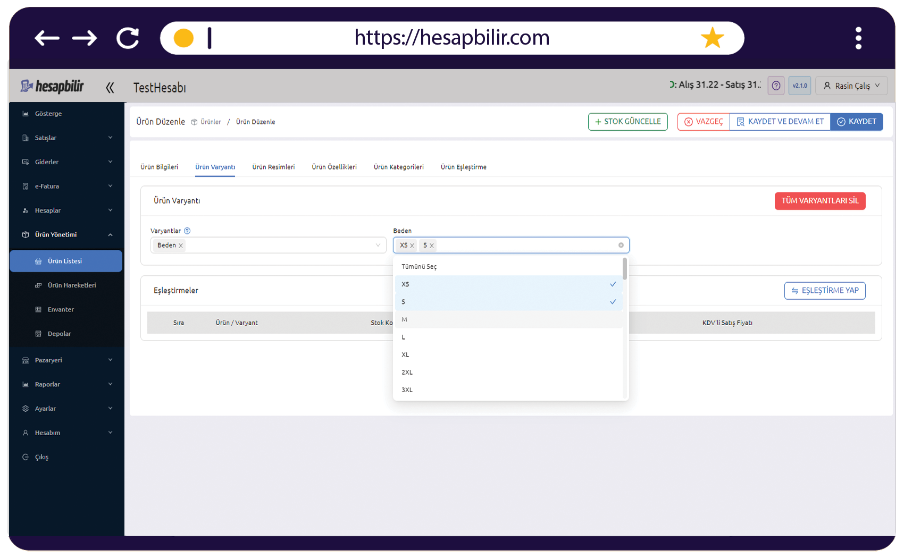The height and width of the screenshot is (558, 904).
Task: Expand the Satışlar sidebar menu
Action: [66, 138]
